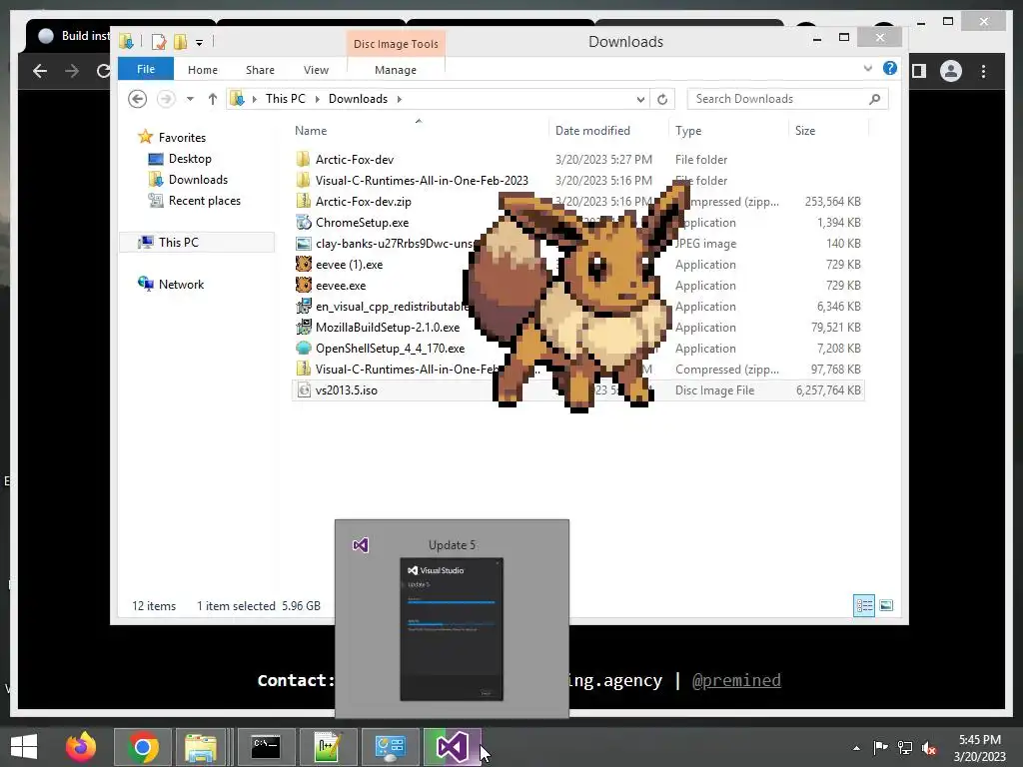The height and width of the screenshot is (767, 1023).
Task: Select the ChromeSetup.exe installer icon
Action: click(304, 222)
